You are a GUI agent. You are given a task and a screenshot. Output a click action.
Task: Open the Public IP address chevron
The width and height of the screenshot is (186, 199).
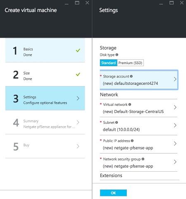click(175, 144)
